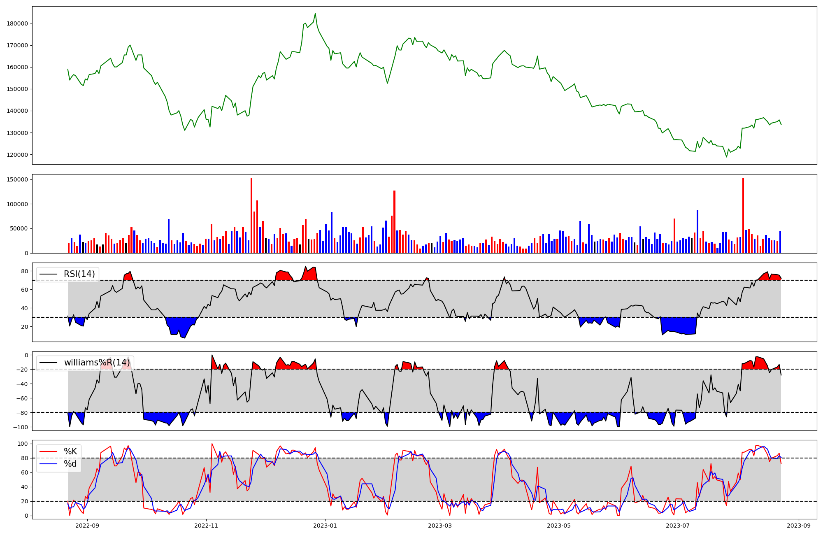Click the 180000 price axis tick label

(17, 23)
